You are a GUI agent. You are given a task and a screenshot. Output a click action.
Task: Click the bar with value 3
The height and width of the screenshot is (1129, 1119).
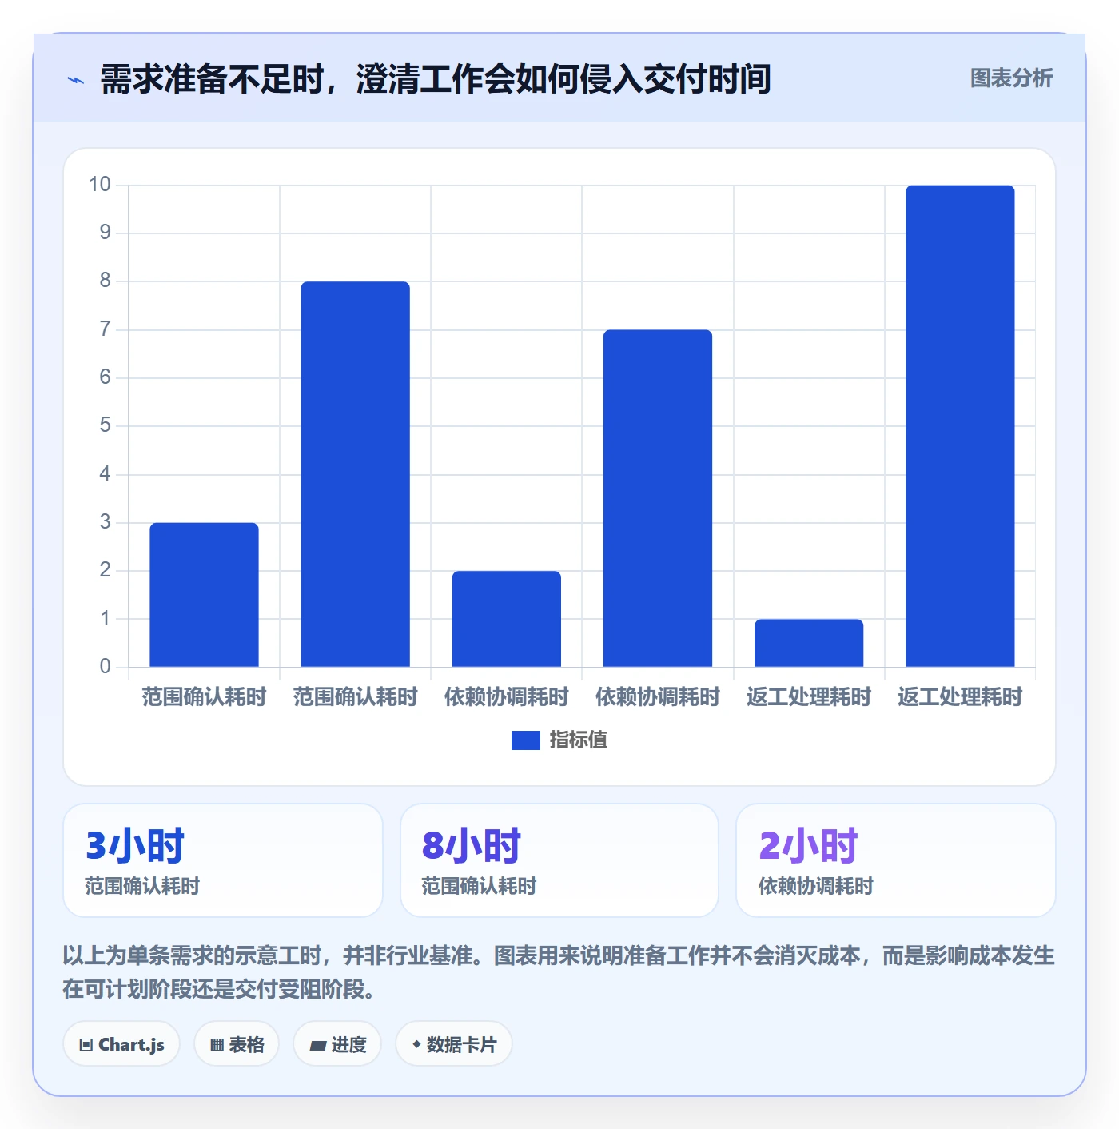pos(204,595)
